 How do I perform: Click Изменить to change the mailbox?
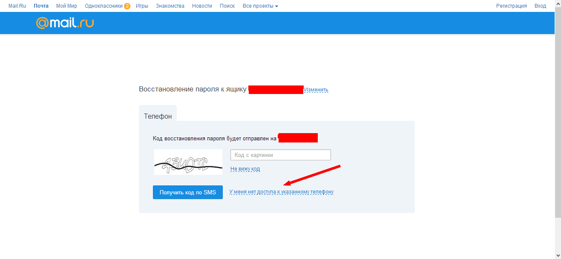tap(316, 90)
